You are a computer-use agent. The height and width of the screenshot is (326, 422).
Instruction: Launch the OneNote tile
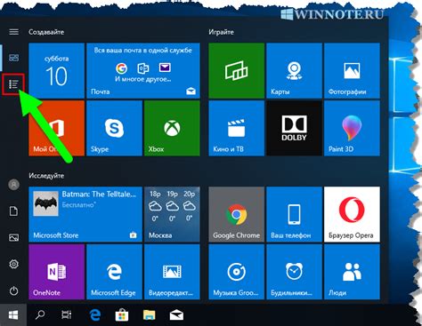(x=56, y=272)
